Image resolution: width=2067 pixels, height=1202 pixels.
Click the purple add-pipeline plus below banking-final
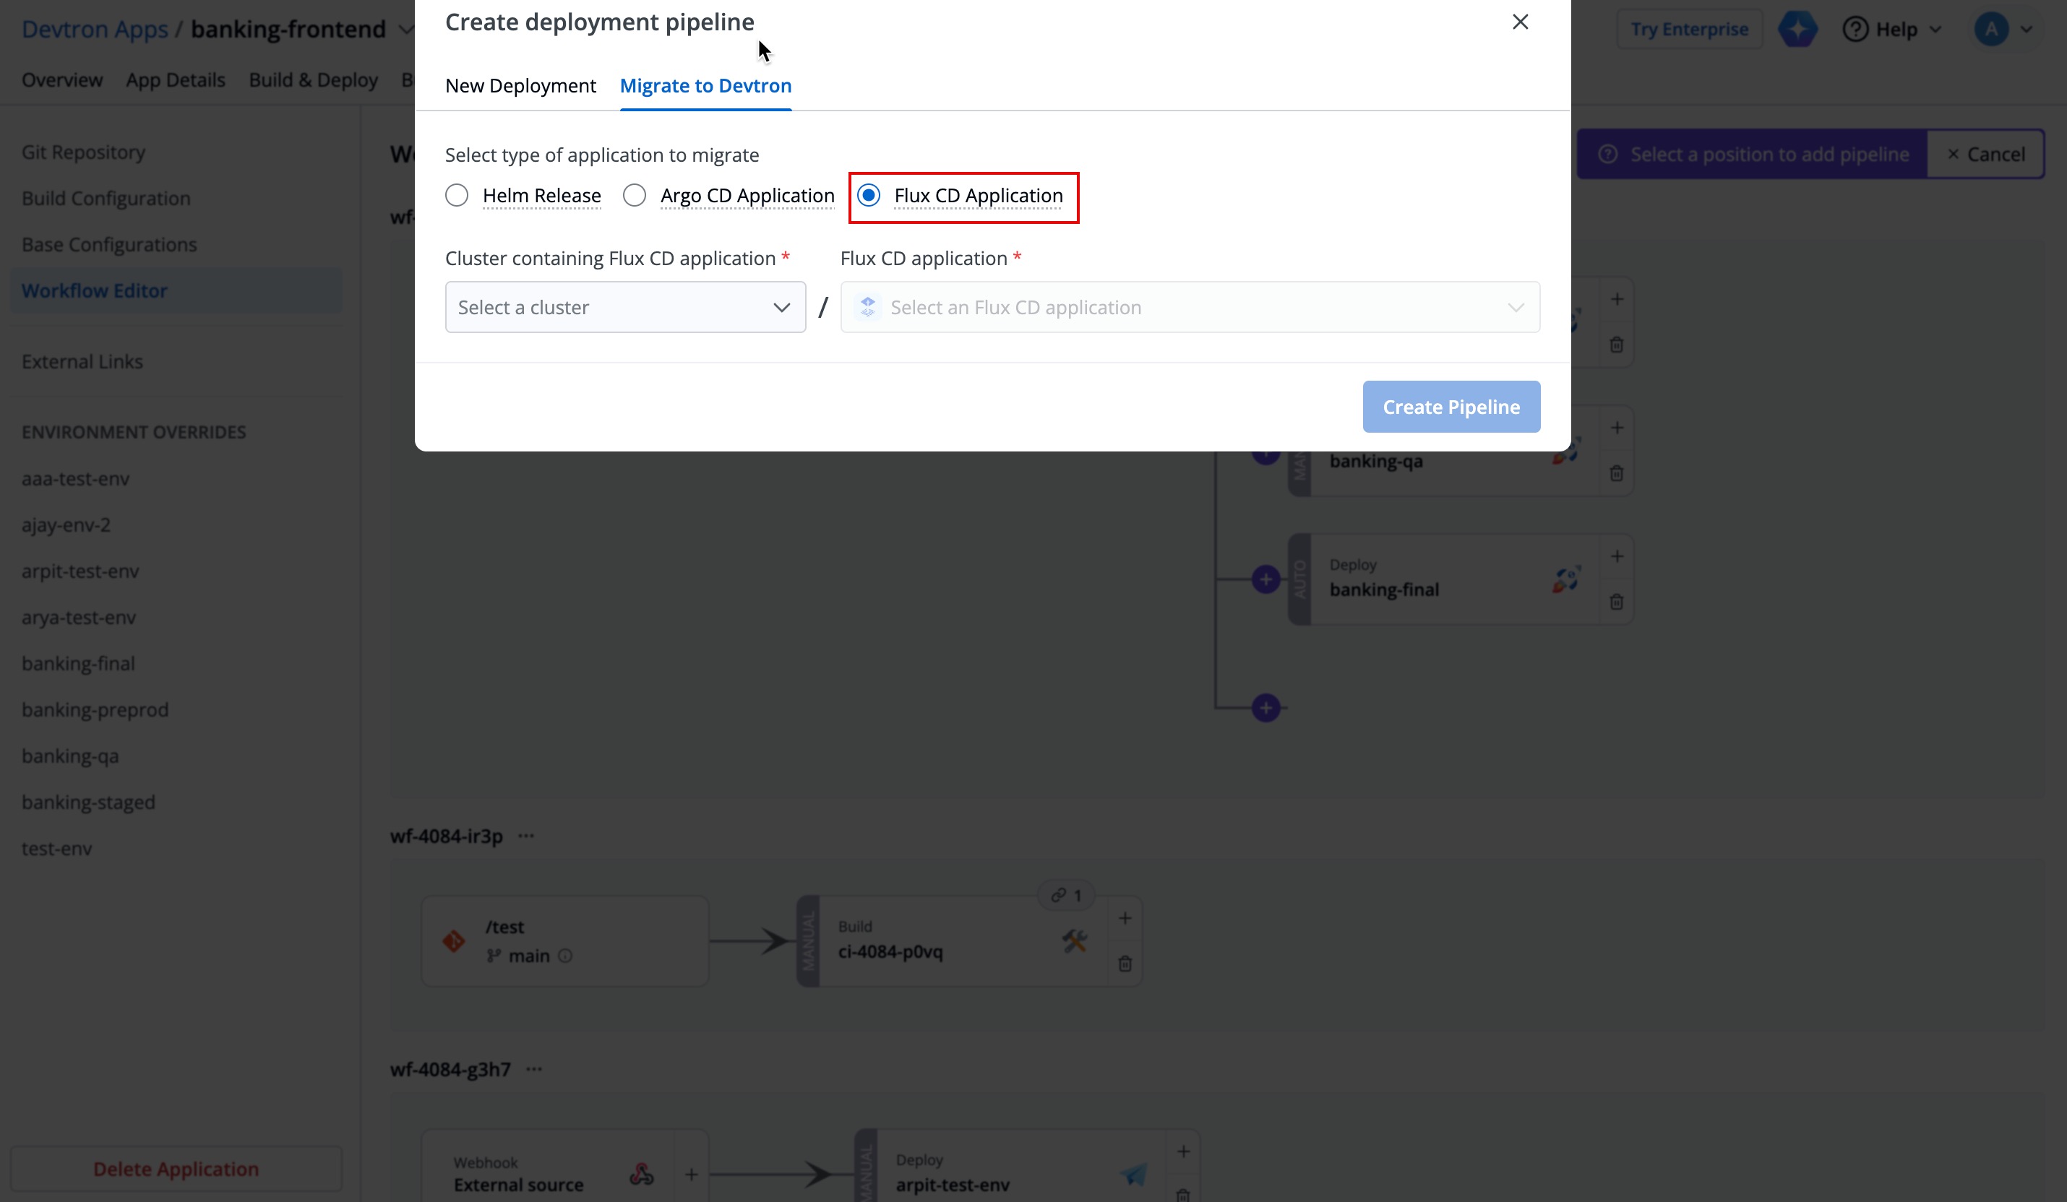pos(1265,709)
